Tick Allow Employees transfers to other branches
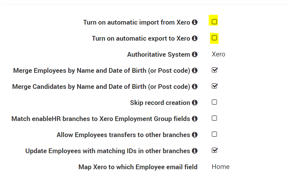Viewport: 290px width, 173px height. (x=214, y=134)
